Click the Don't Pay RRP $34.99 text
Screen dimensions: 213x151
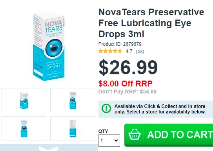[127, 92]
